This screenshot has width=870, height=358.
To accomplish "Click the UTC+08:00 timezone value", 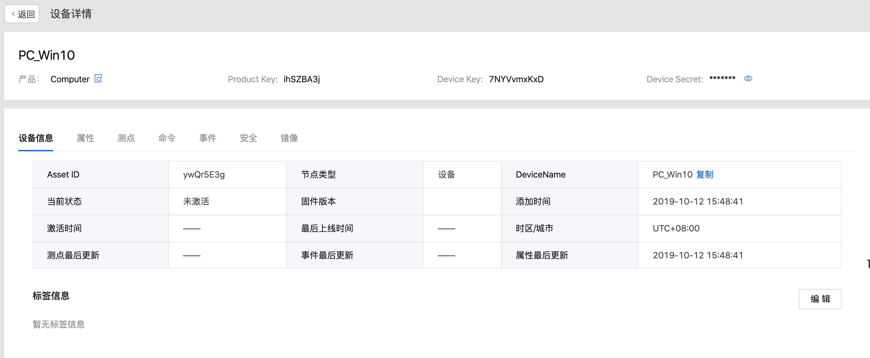I will coord(676,228).
